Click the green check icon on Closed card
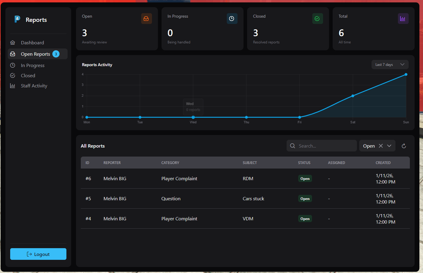The image size is (423, 273). 317,19
